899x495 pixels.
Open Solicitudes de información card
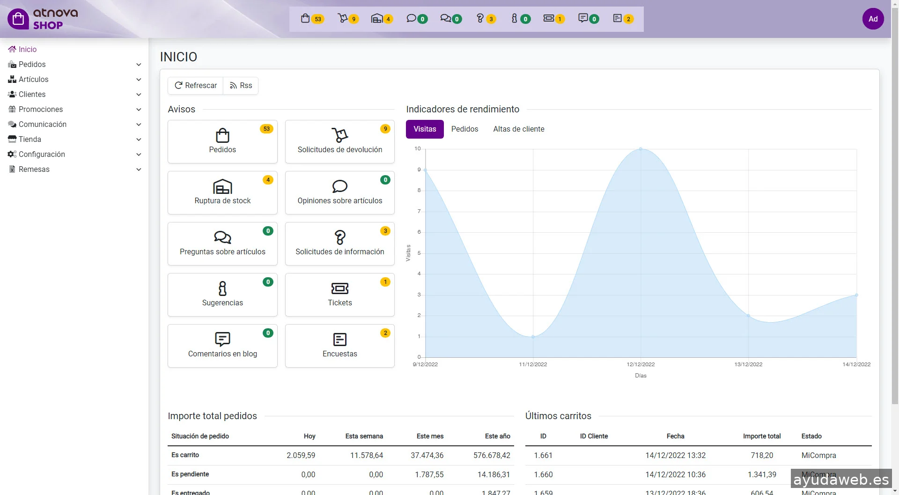click(x=339, y=244)
